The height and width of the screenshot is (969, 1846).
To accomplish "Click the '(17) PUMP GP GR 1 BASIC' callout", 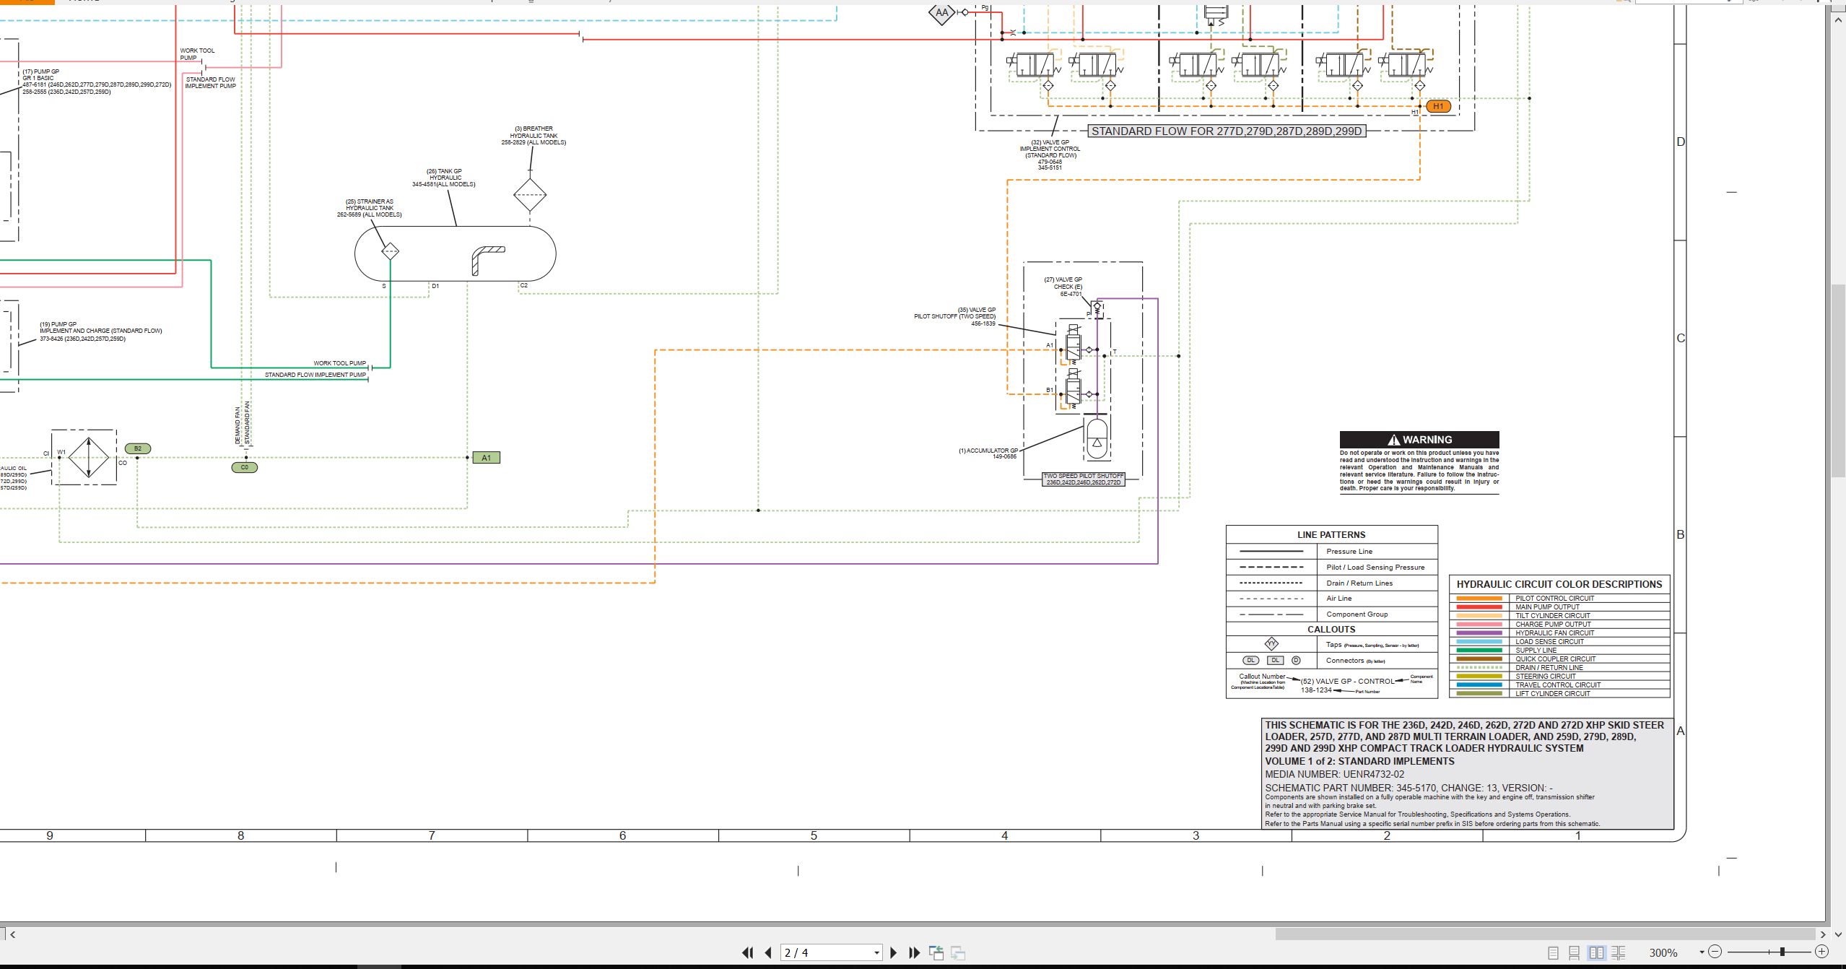I will click(x=97, y=82).
